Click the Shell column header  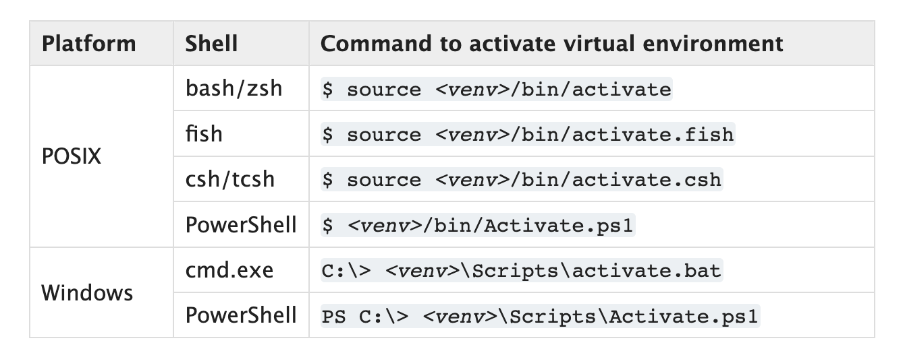point(211,44)
